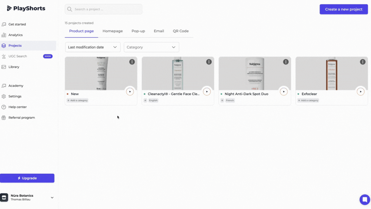Click the English category tag

(x=153, y=101)
